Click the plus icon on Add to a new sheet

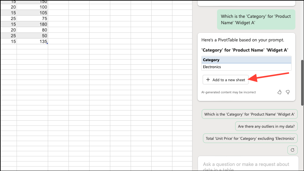click(x=208, y=80)
